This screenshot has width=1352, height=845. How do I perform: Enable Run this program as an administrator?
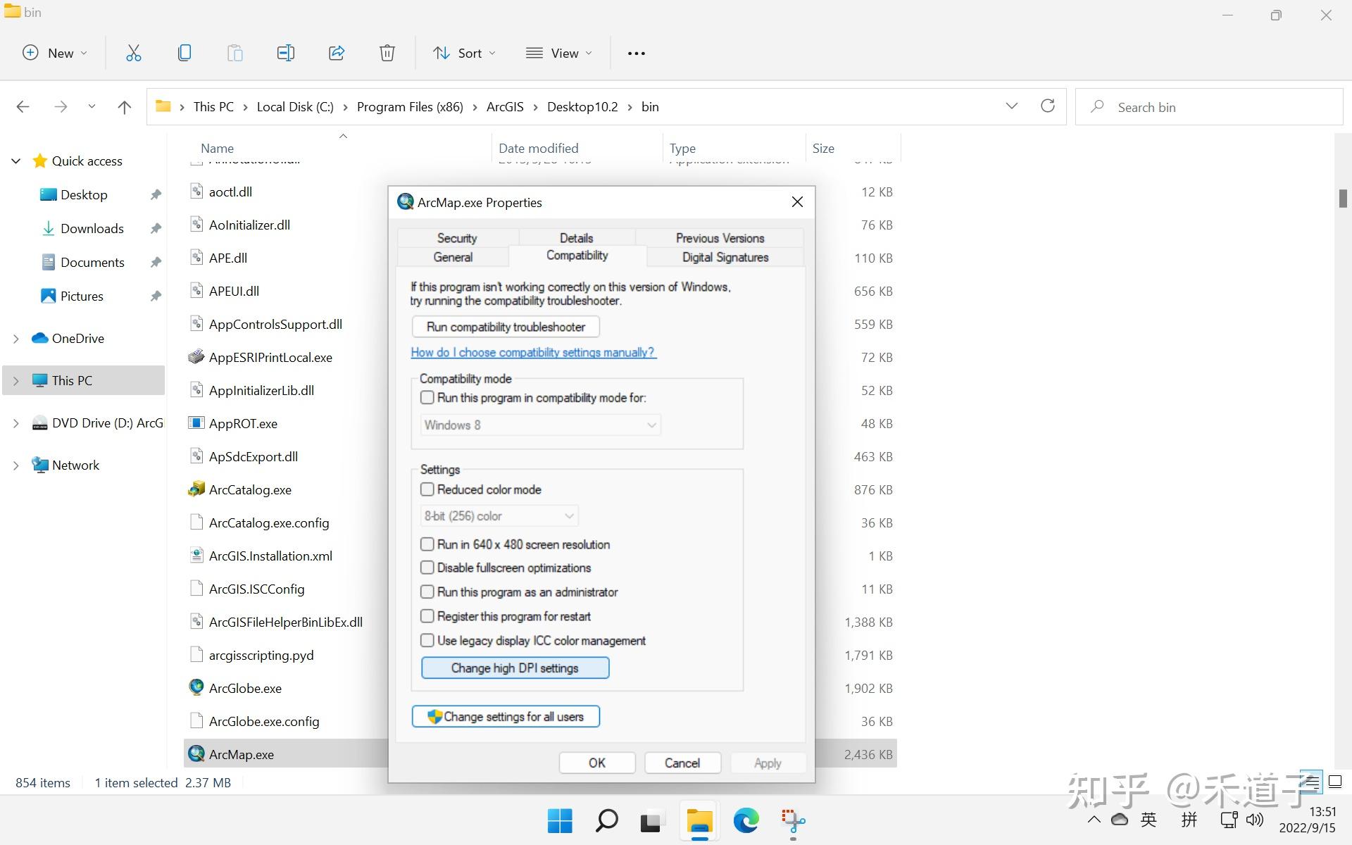[427, 591]
